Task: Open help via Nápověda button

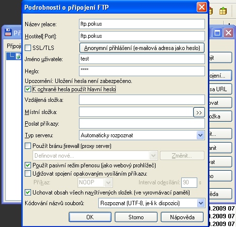Action: tap(182, 217)
